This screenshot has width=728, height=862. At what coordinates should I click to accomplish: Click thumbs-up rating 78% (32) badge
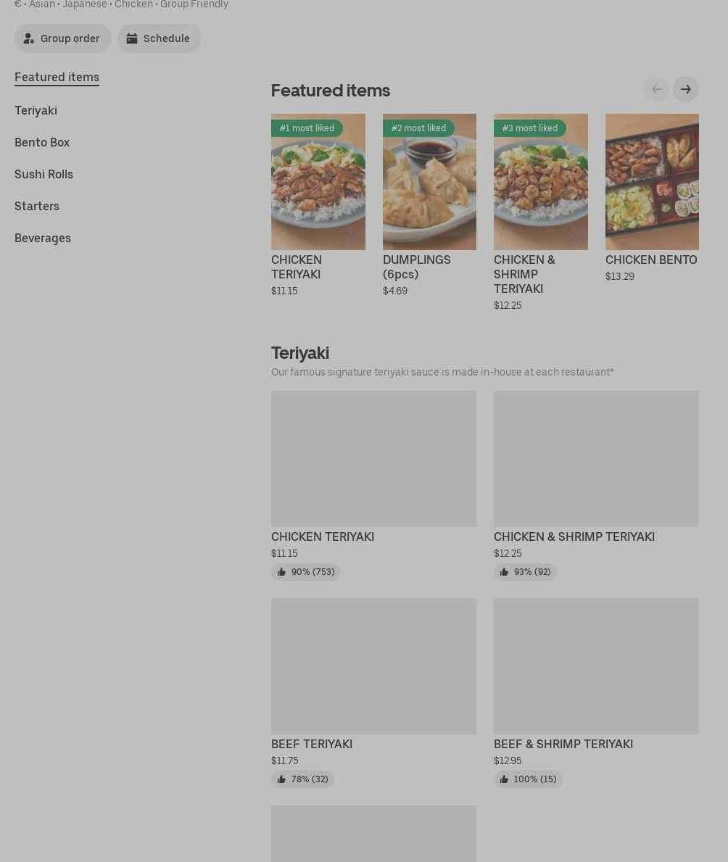(302, 779)
